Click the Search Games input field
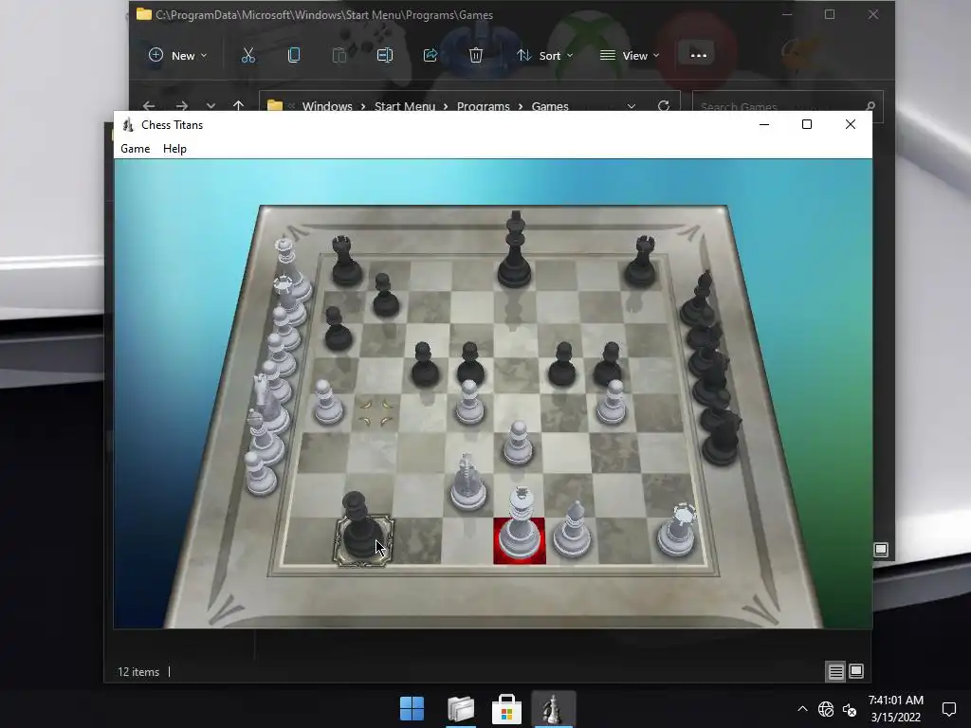The height and width of the screenshot is (728, 971). [788, 105]
